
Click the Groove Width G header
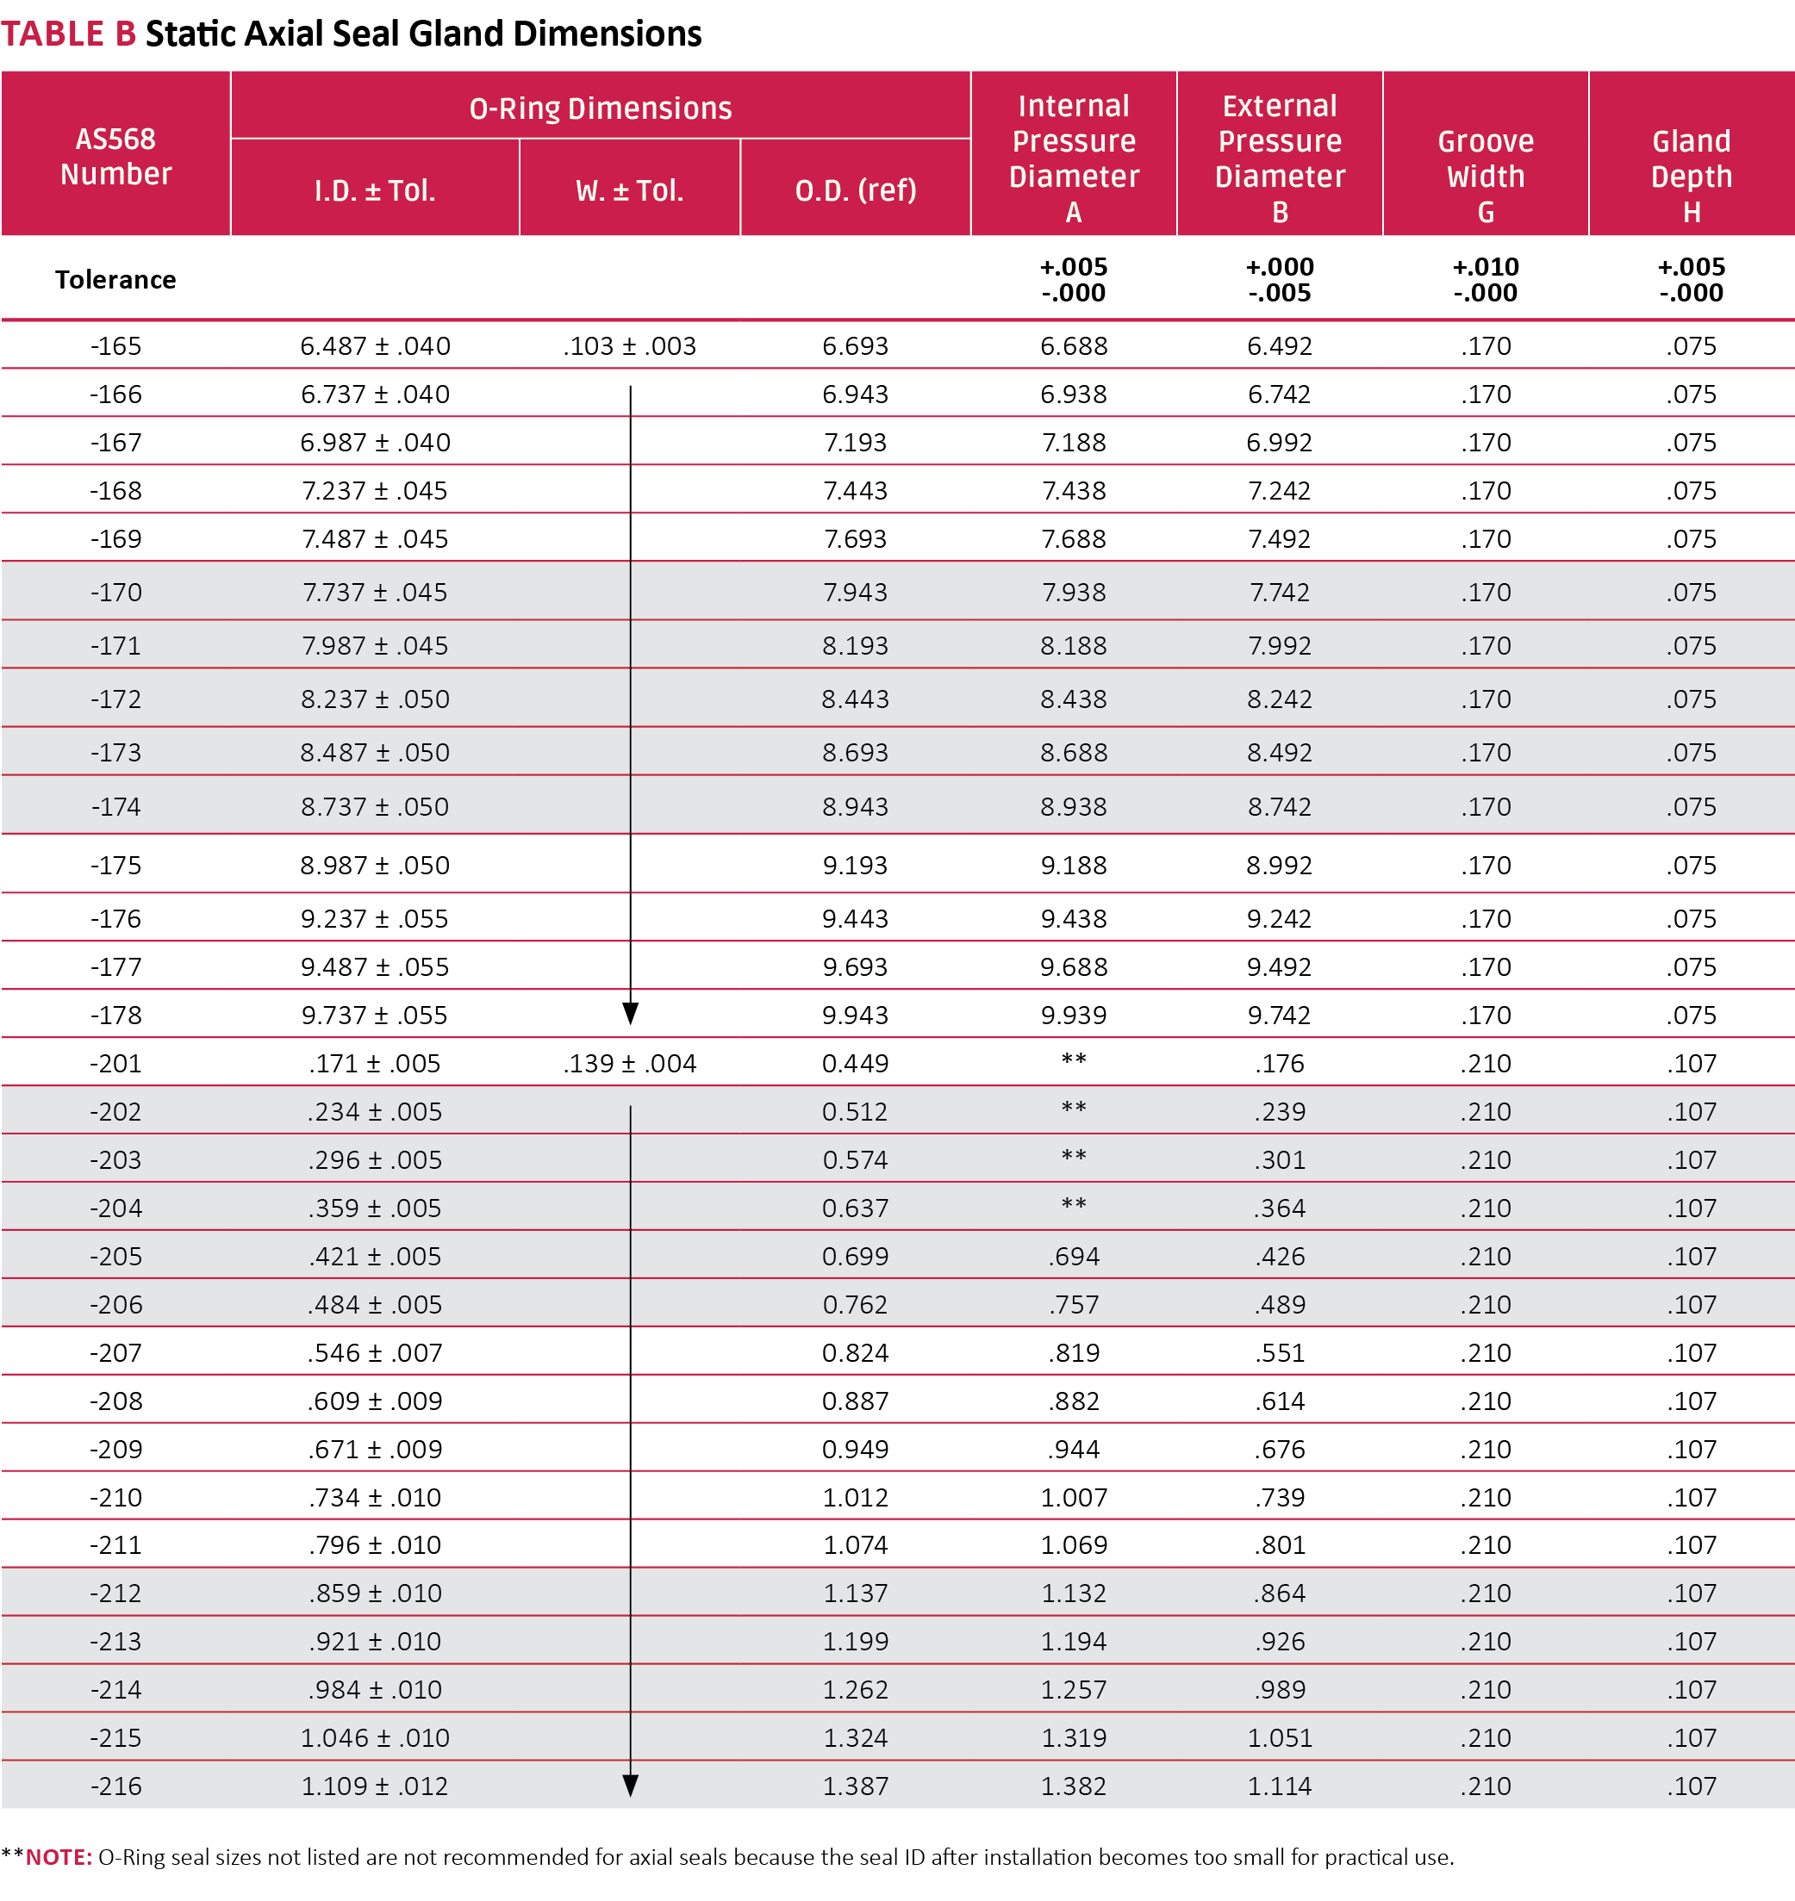(x=1485, y=176)
